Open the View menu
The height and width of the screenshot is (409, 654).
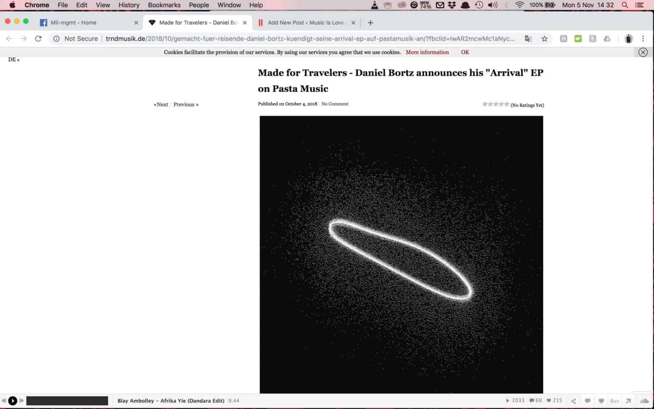click(103, 5)
